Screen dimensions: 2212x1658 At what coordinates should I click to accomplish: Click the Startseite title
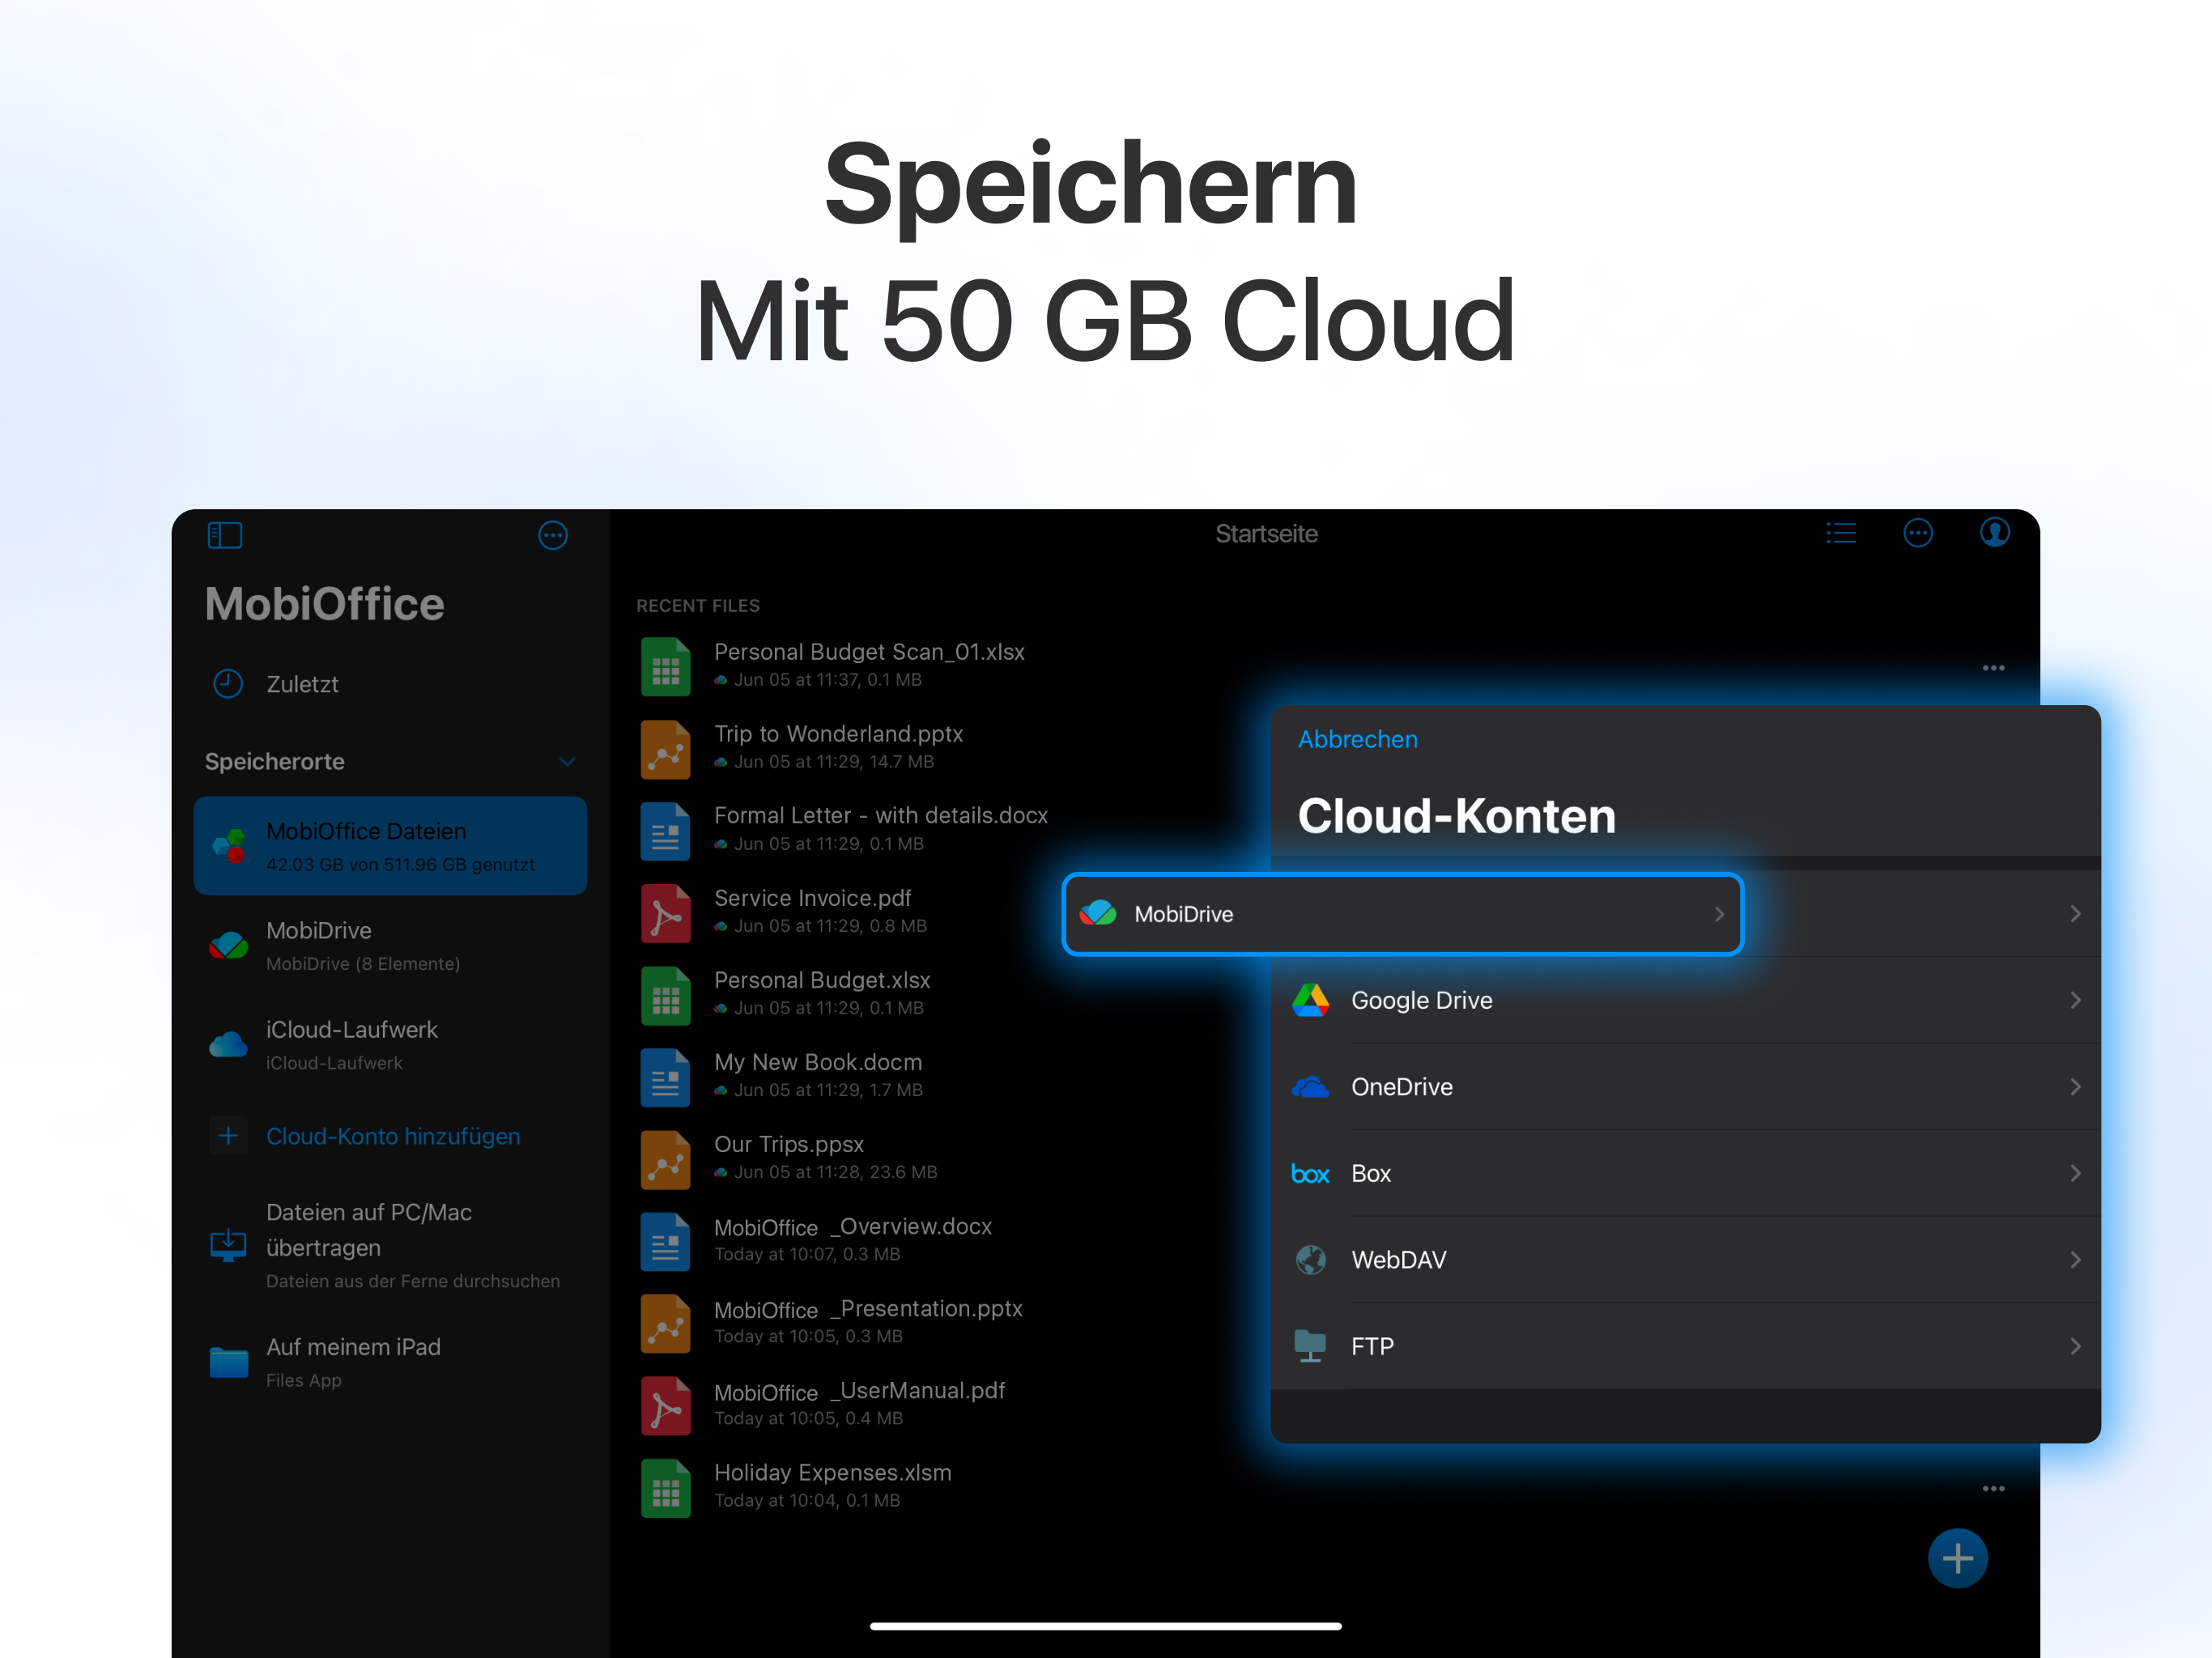(1266, 534)
